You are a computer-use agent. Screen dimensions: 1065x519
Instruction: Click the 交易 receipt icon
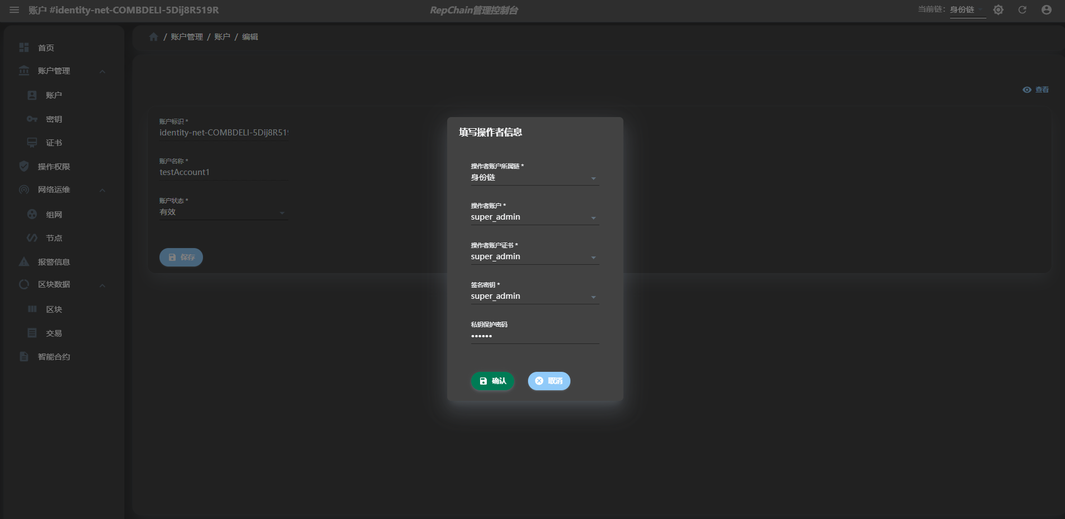coord(32,333)
